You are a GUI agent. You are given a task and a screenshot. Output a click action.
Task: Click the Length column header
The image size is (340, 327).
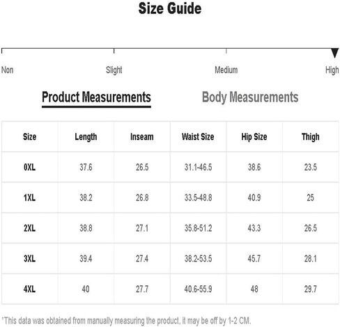click(x=86, y=137)
